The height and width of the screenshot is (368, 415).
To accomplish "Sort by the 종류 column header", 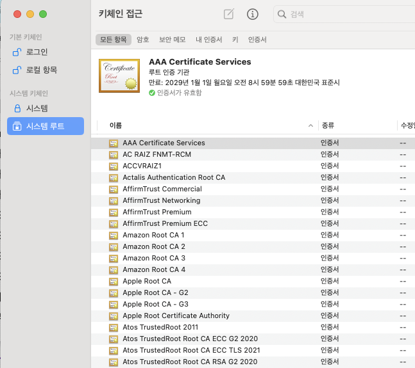I will [x=328, y=125].
